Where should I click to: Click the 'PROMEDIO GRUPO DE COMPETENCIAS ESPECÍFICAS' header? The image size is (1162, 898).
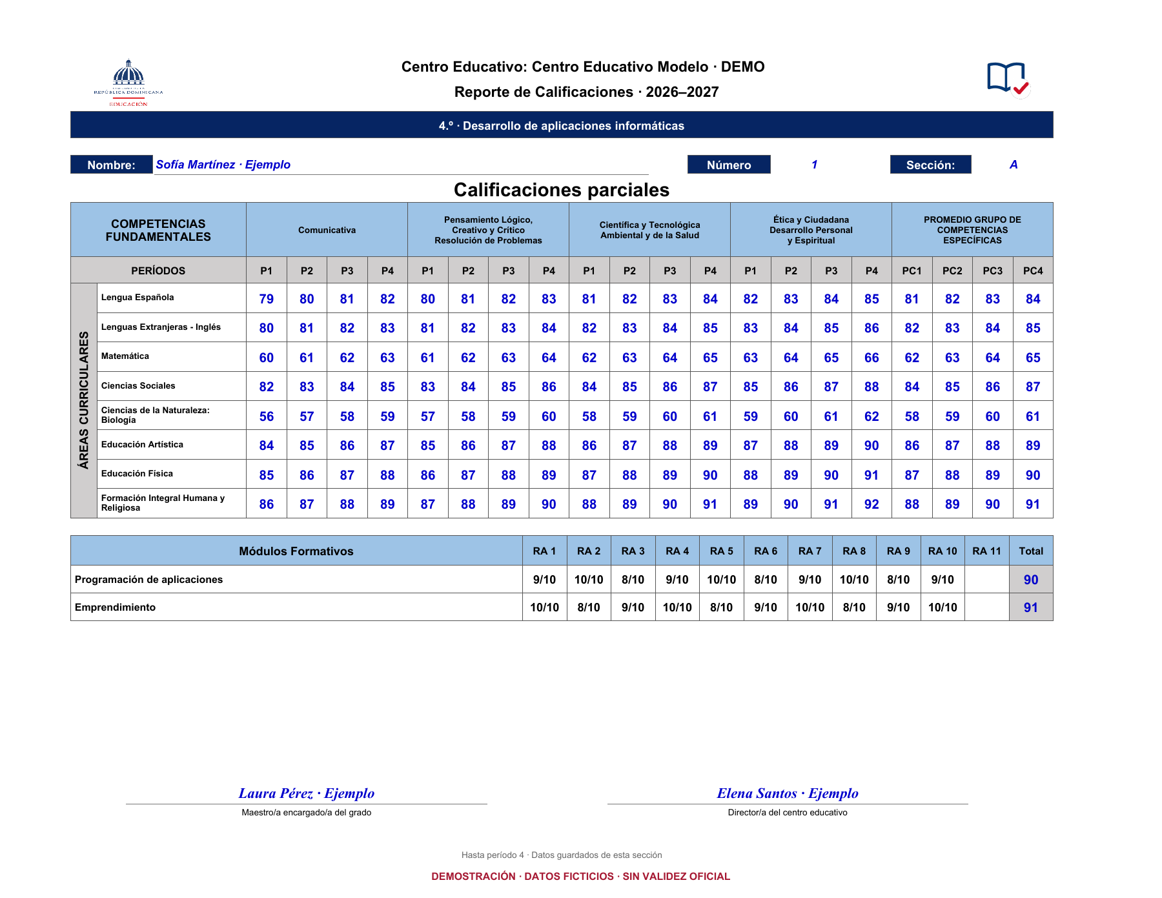[x=972, y=230]
